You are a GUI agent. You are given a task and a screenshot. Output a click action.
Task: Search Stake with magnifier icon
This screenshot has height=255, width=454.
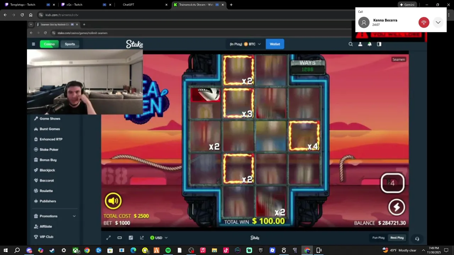[351, 44]
